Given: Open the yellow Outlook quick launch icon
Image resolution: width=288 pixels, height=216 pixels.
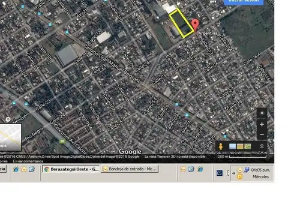Looking at the screenshot, I should (24, 169).
